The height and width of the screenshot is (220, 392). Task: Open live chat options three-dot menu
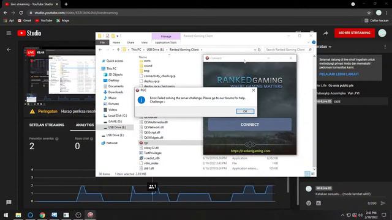(385, 46)
